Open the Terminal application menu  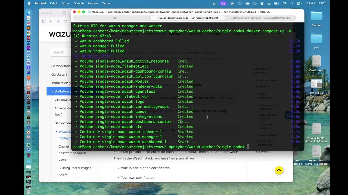pyautogui.click(x=40, y=3)
